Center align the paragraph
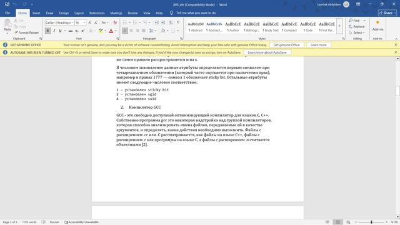 tap(131, 31)
